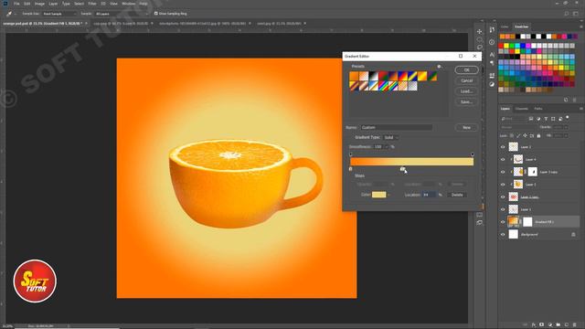585x329 pixels.
Task: Open the Edit menu
Action: [27, 4]
